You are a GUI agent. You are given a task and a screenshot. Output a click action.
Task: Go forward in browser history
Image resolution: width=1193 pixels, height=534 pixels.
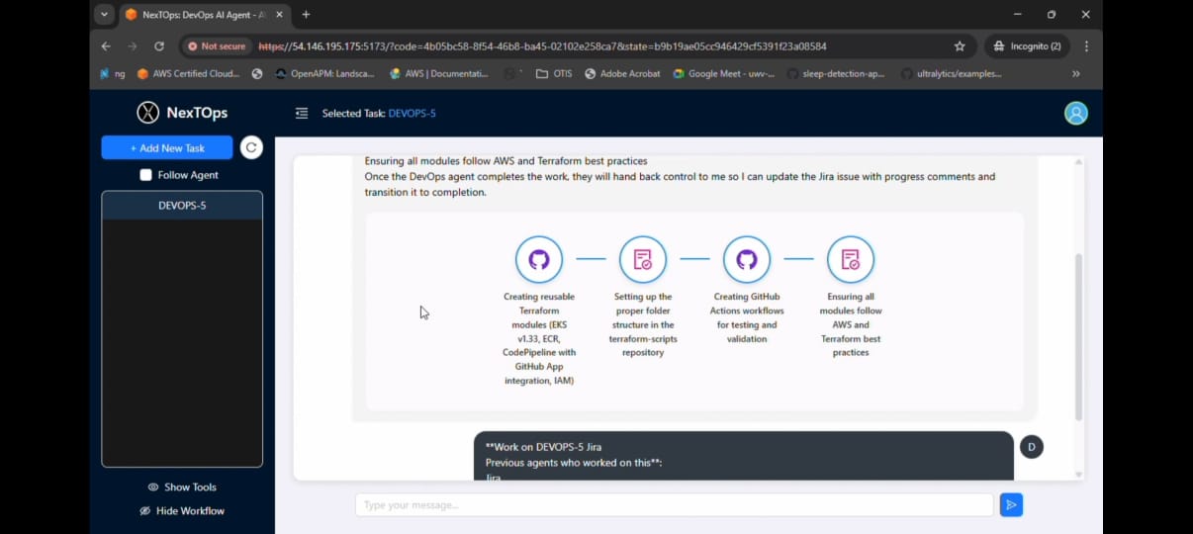click(x=133, y=45)
